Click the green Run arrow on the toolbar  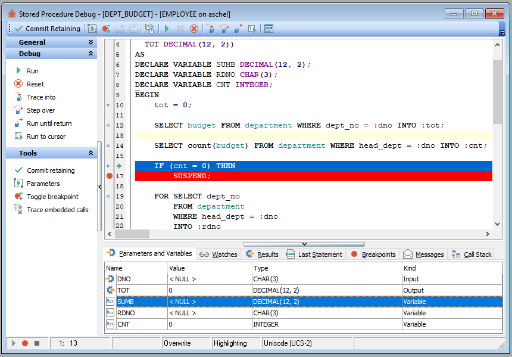click(x=167, y=28)
